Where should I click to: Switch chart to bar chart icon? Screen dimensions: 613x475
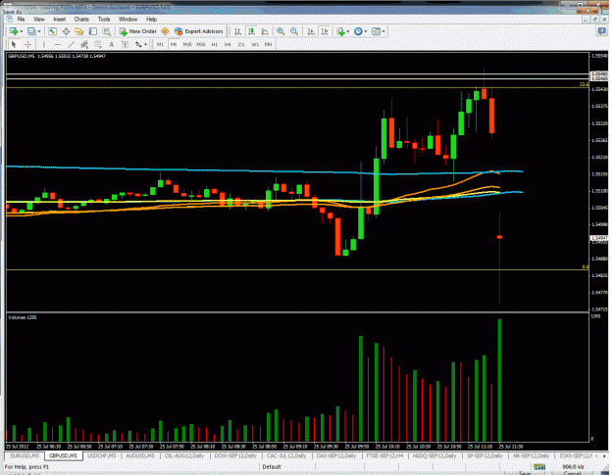pos(237,31)
